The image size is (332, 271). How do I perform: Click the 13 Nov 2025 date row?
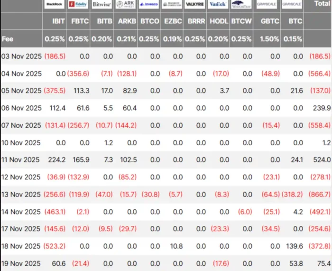(21, 194)
